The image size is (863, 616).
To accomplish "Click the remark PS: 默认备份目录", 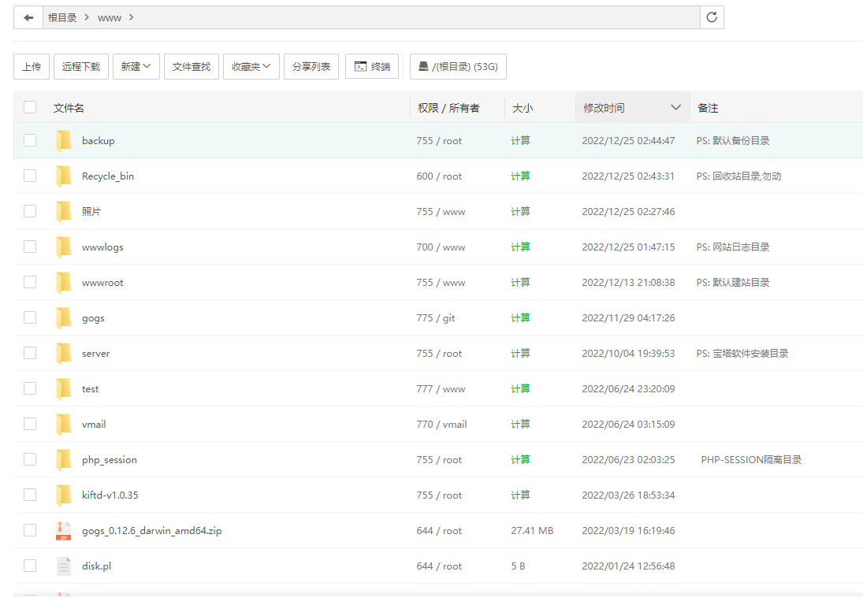I will click(733, 141).
